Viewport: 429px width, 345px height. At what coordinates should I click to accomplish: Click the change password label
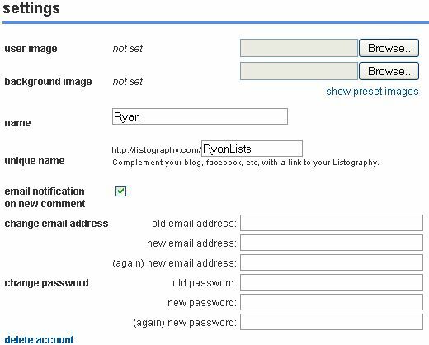pos(46,283)
